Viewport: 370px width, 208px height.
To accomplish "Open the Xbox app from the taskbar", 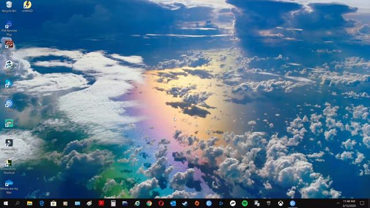I will pyautogui.click(x=280, y=203).
